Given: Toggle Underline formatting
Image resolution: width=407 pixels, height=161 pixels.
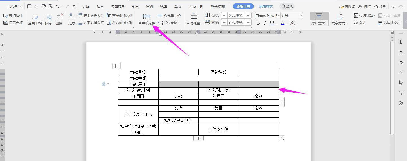Looking at the screenshot, I should [272, 23].
